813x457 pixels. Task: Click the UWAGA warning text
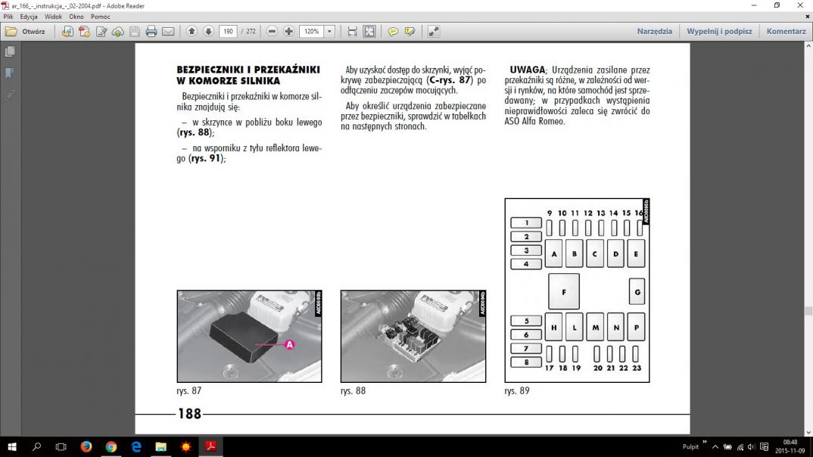[x=528, y=70]
